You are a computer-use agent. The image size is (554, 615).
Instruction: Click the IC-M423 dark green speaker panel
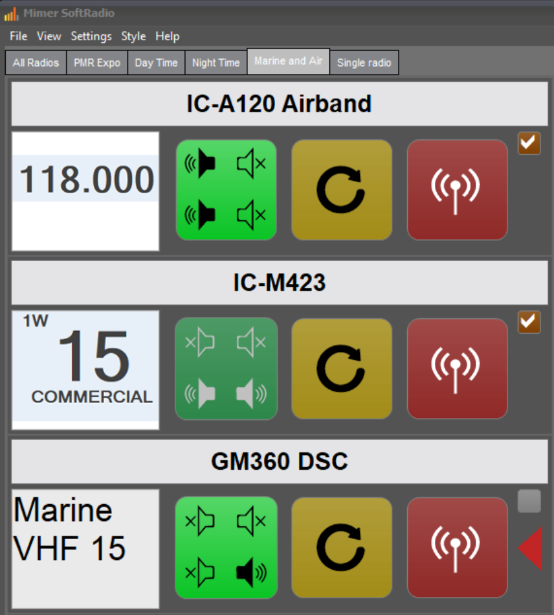coord(226,369)
